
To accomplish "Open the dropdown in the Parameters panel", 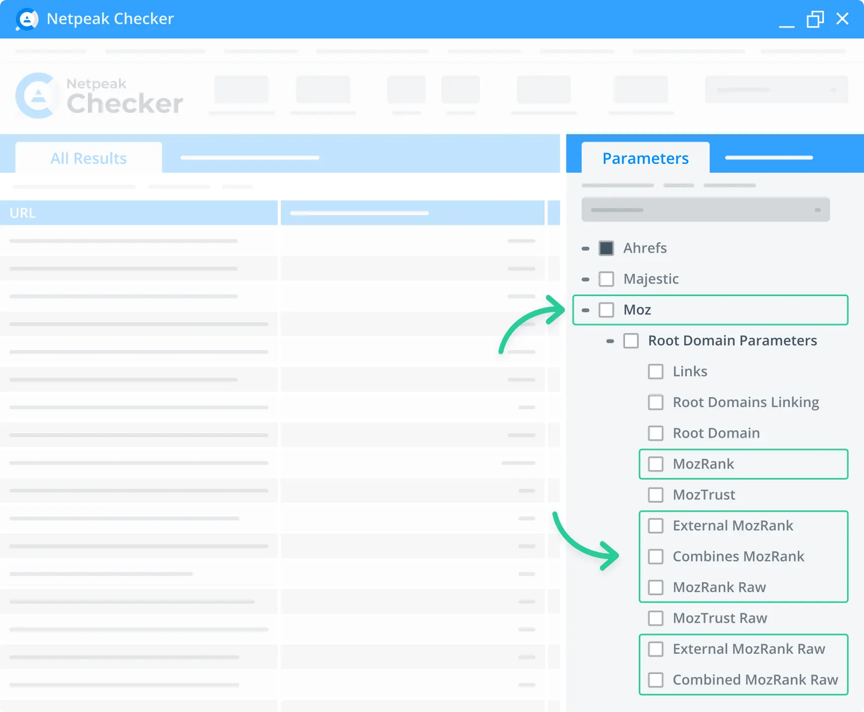I will pyautogui.click(x=706, y=210).
